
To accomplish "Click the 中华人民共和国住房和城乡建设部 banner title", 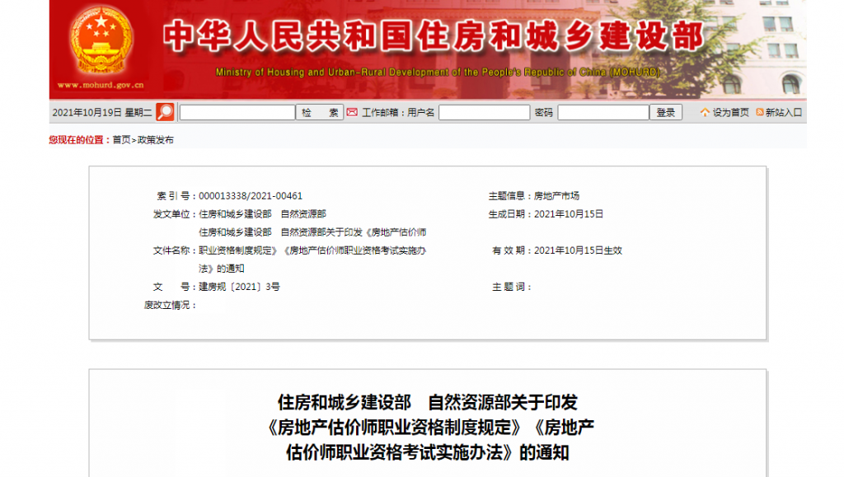I will 434,36.
